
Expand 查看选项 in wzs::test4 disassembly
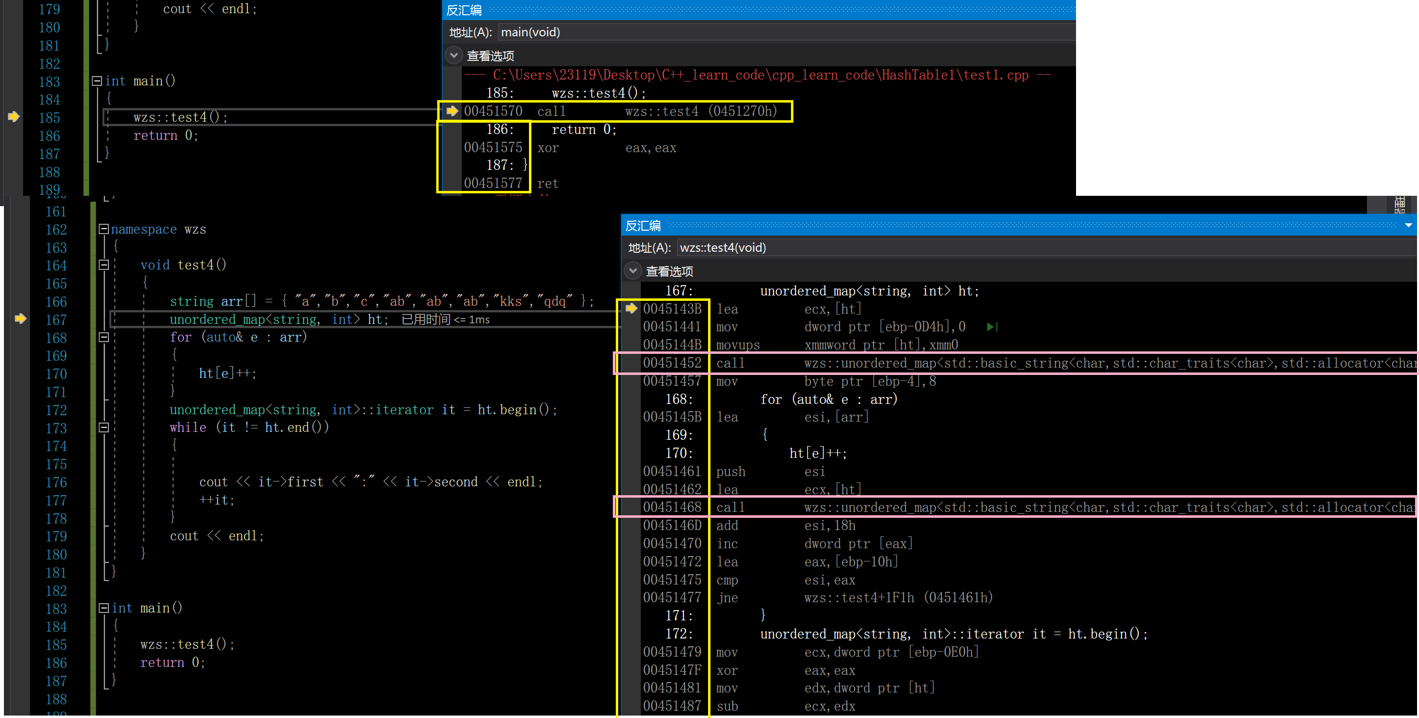[633, 270]
